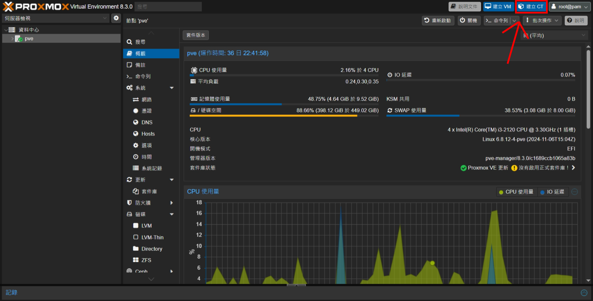Open the 批次操作 bulk actions dropdown
This screenshot has height=301, width=593.
(x=542, y=20)
